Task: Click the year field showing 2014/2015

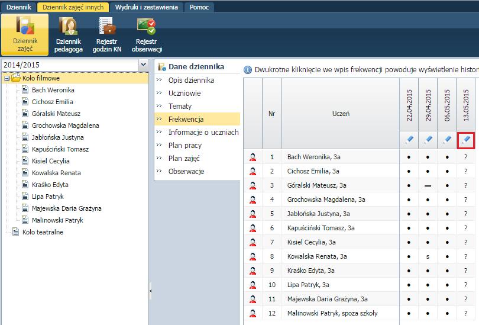Action: (70, 65)
